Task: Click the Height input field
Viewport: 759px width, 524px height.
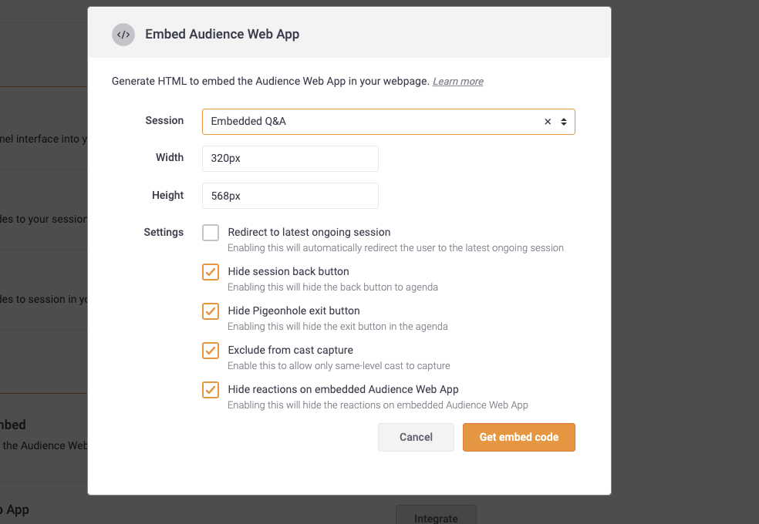Action: pyautogui.click(x=290, y=196)
